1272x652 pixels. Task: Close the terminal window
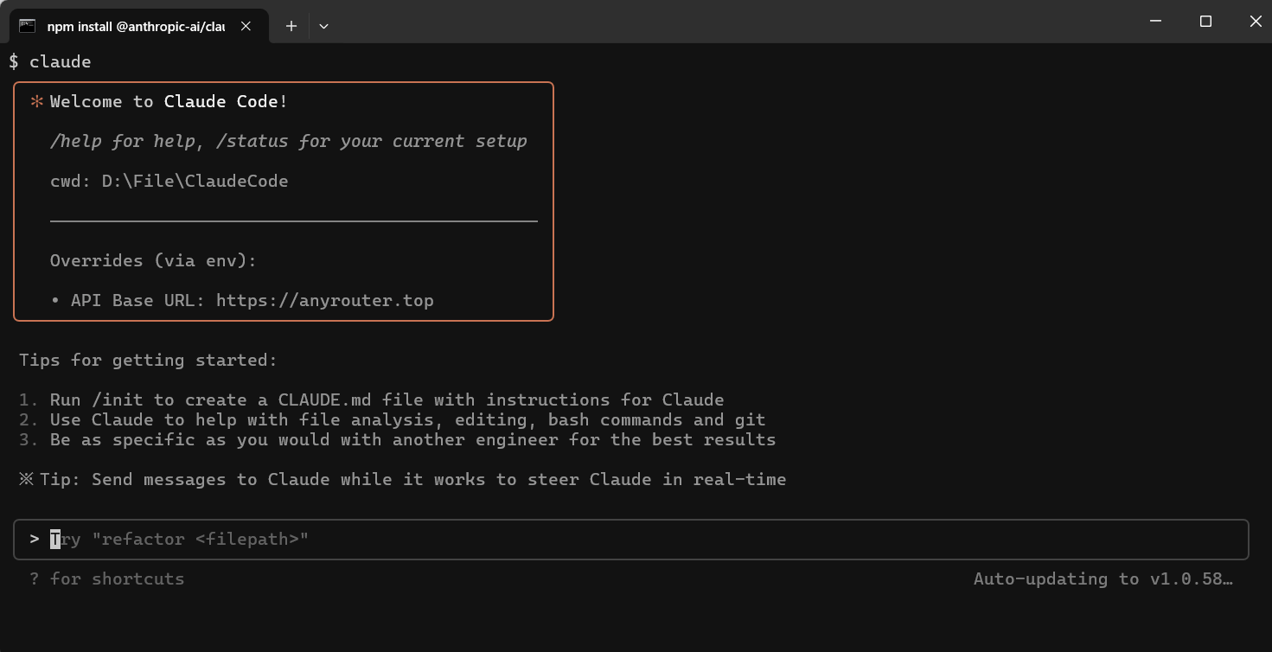coord(1256,21)
